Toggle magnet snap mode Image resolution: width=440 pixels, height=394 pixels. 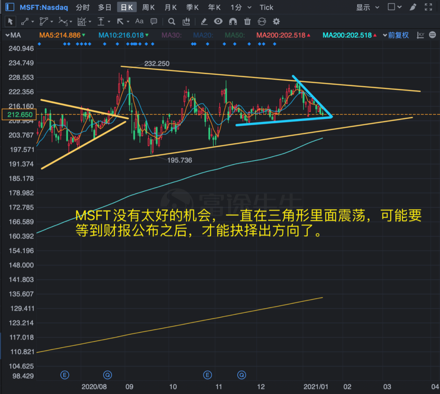pos(233,22)
